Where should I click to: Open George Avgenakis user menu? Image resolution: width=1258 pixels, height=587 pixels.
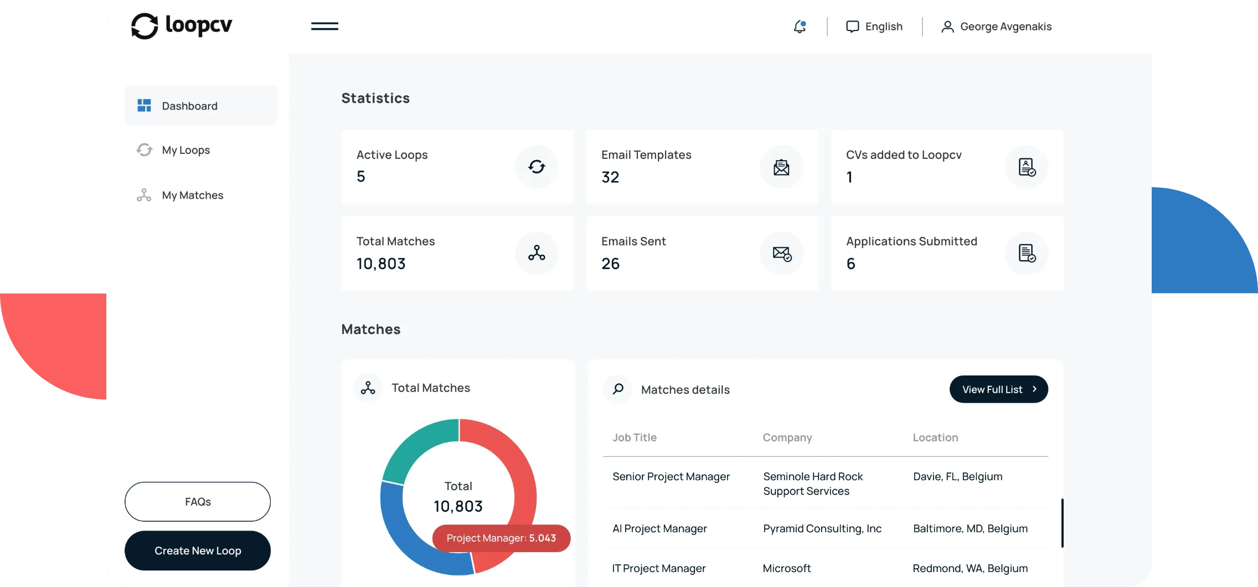[996, 27]
